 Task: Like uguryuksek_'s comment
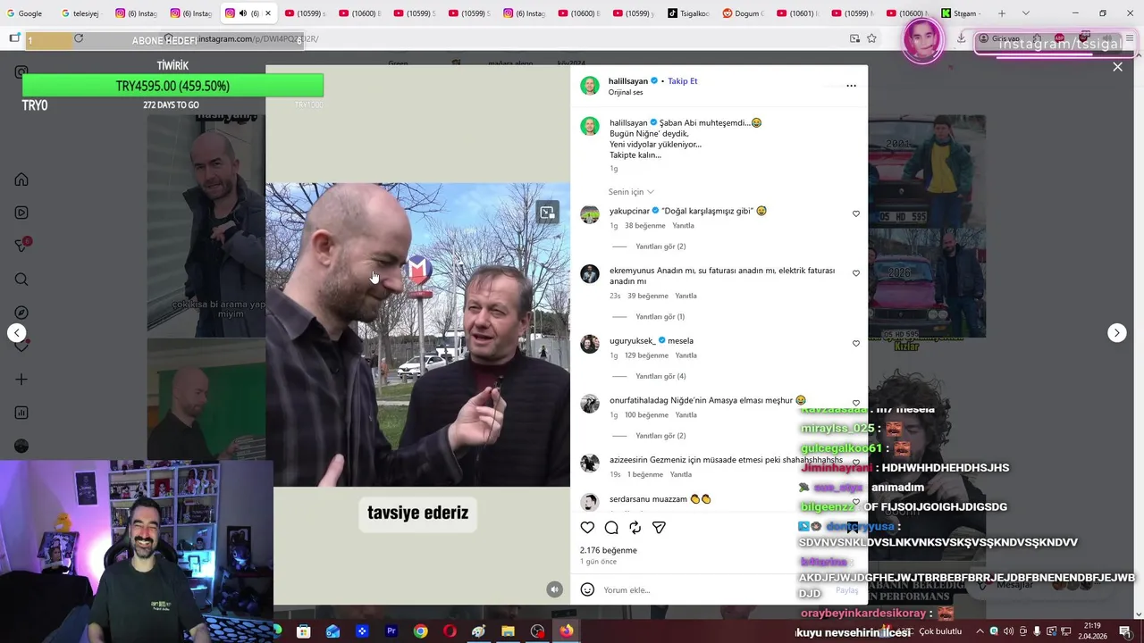click(x=856, y=344)
